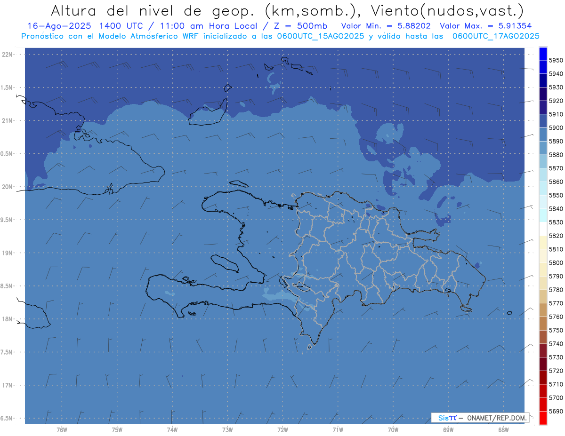
Task: Click legend value '5820'
Action: pyautogui.click(x=556, y=236)
